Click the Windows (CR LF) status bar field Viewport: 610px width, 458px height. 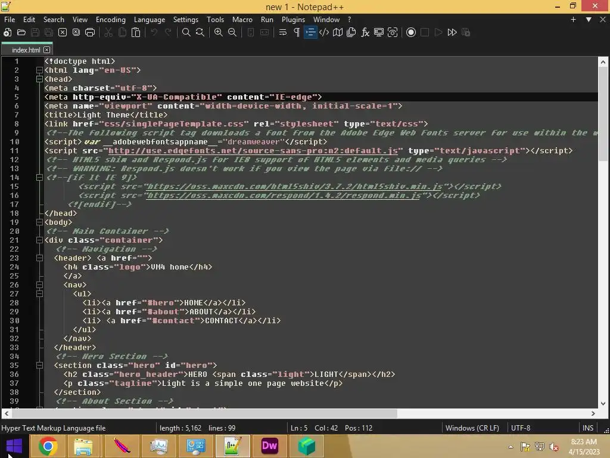472,428
